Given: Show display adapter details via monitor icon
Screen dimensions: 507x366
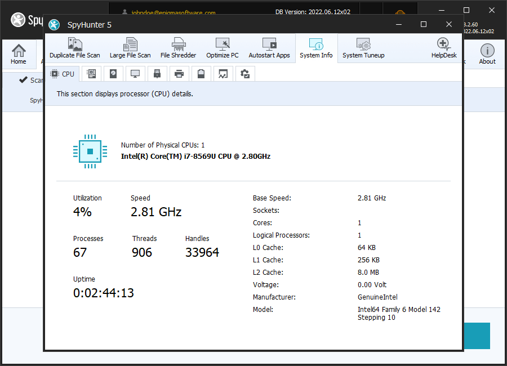Looking at the screenshot, I should coord(135,73).
